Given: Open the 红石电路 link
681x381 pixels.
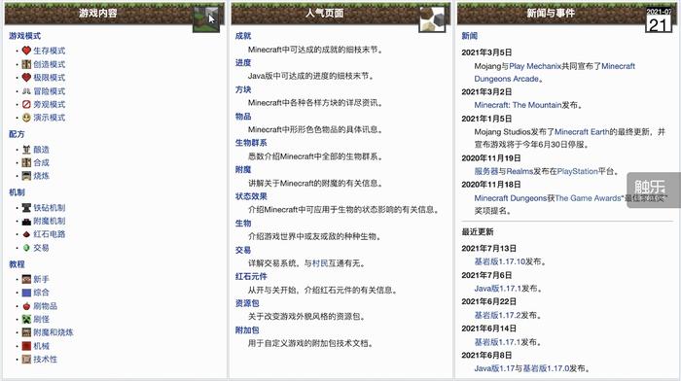Looking at the screenshot, I should point(49,234).
